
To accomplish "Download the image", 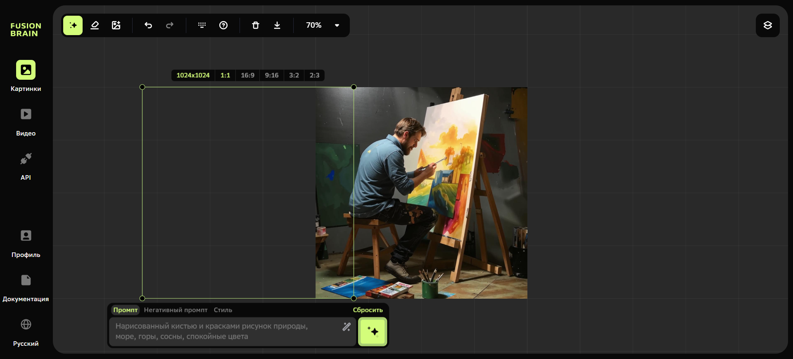I will coord(277,26).
